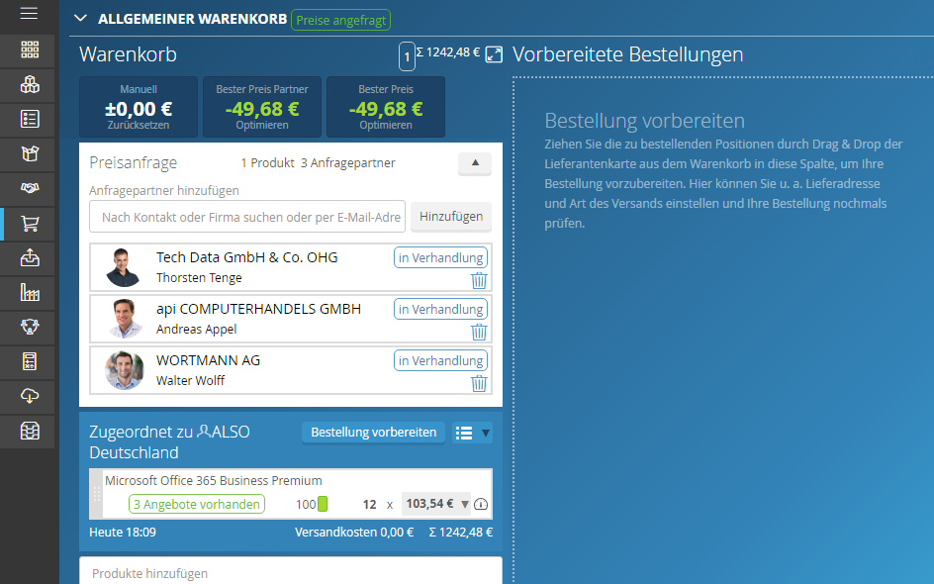934x584 pixels.
Task: Select the Bester Preis Partner optimization tile
Action: point(262,107)
